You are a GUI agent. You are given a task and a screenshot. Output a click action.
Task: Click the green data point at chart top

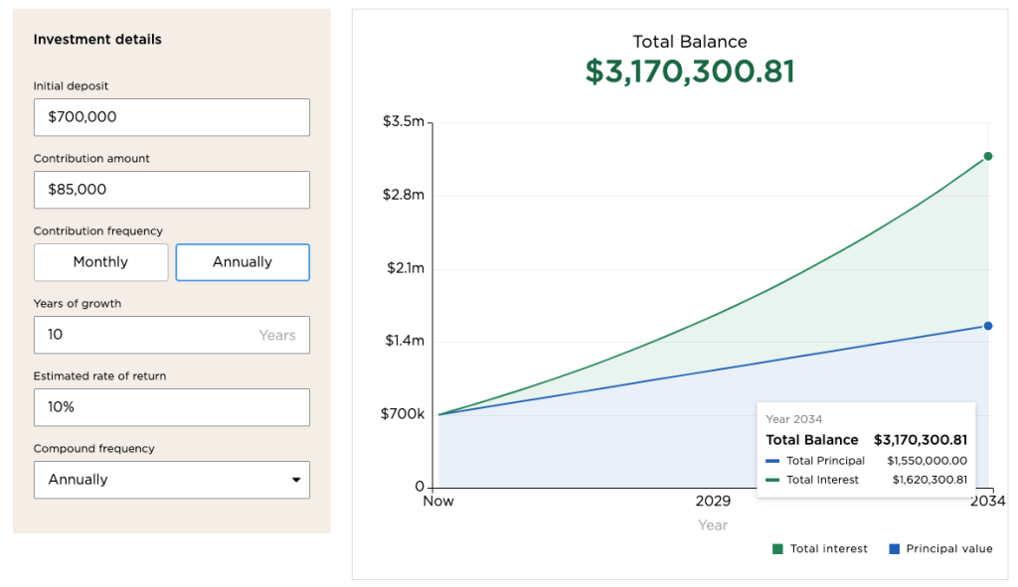[x=988, y=156]
